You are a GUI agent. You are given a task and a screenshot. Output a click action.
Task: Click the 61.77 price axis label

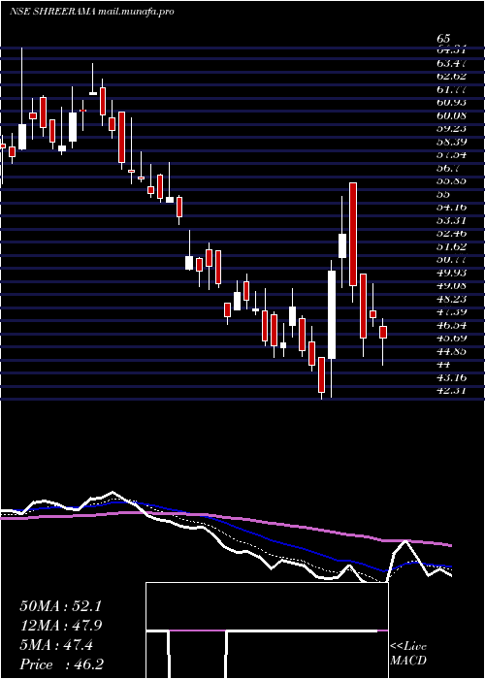tap(452, 89)
